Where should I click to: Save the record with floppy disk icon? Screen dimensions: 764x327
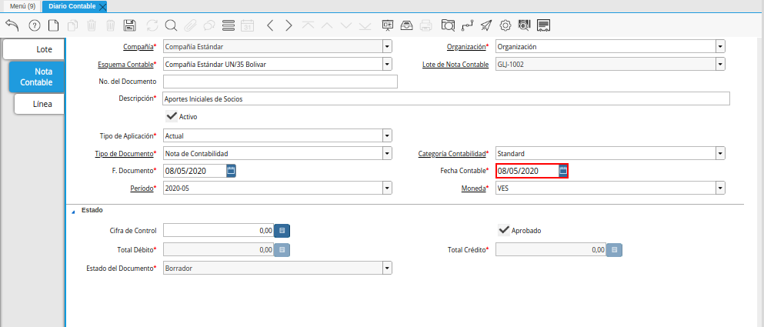129,25
